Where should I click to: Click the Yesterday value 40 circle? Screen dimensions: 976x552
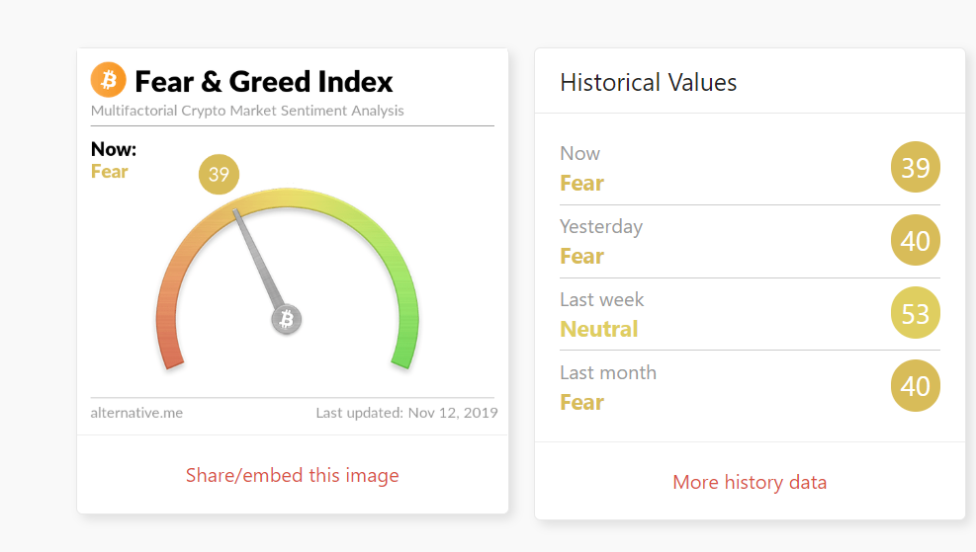915,241
